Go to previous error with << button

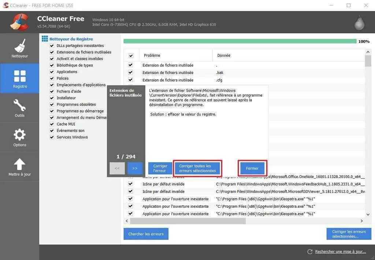click(x=117, y=168)
